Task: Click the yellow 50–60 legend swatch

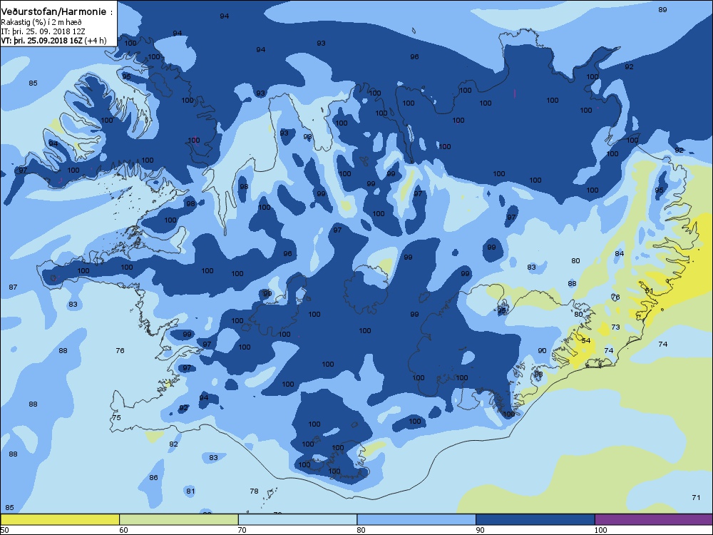Action: tap(60, 519)
